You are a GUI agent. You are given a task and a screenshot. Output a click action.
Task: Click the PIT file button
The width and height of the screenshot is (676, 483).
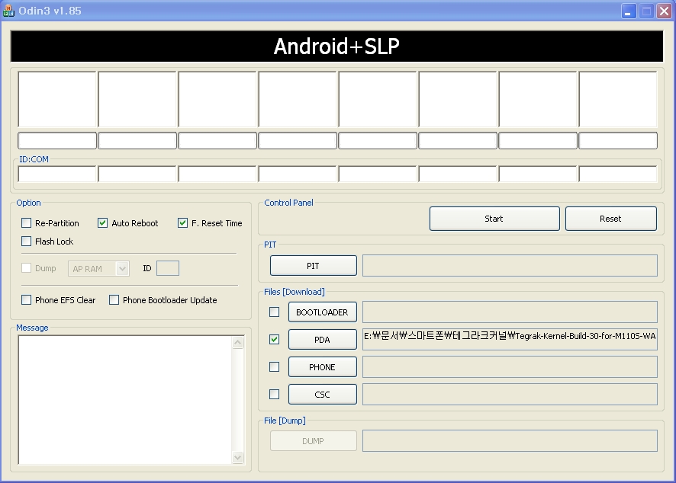pyautogui.click(x=313, y=266)
